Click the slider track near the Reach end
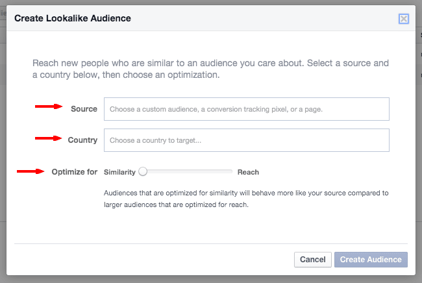Viewport: 422px width, 283px height. coord(224,172)
